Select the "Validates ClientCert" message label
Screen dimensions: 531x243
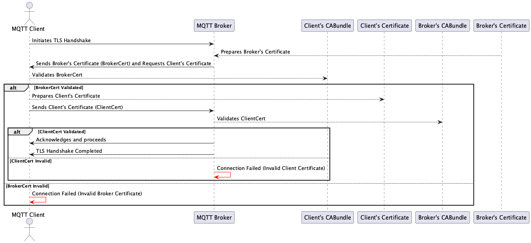[x=241, y=118]
